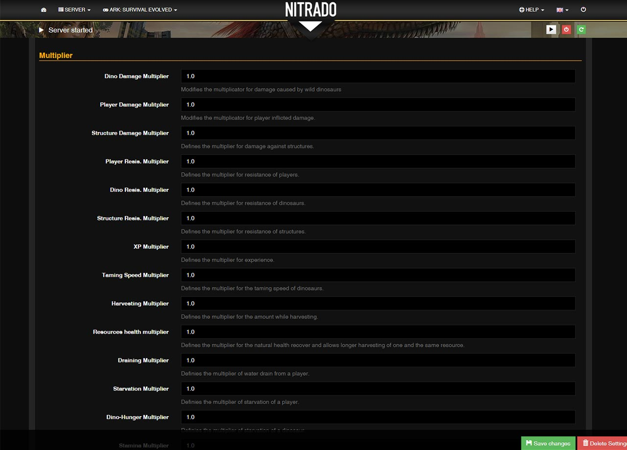Click the Structure Damage Multiplier field

[x=378, y=133]
